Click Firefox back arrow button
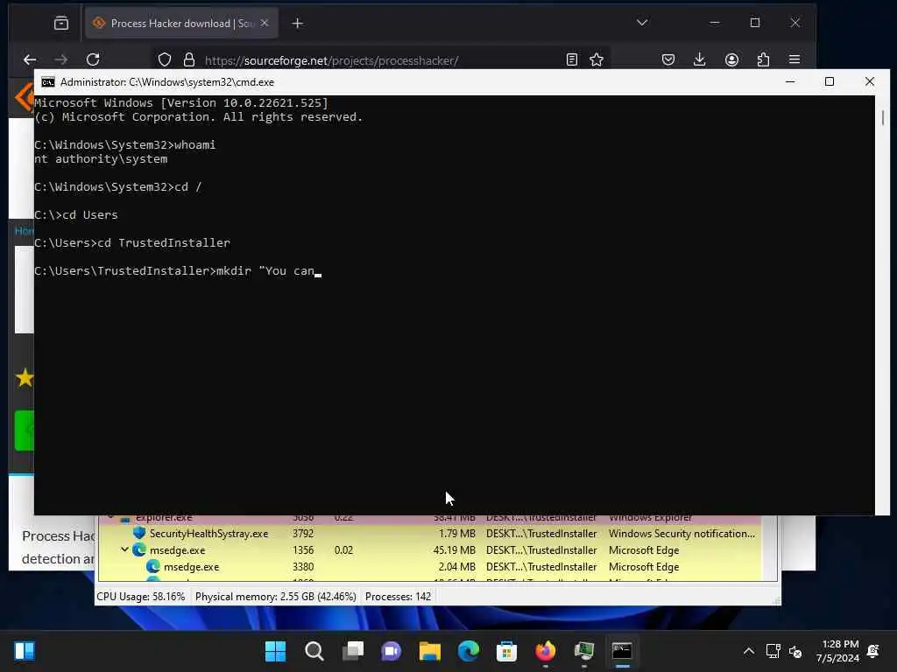Viewport: 897px width, 672px height. point(30,59)
